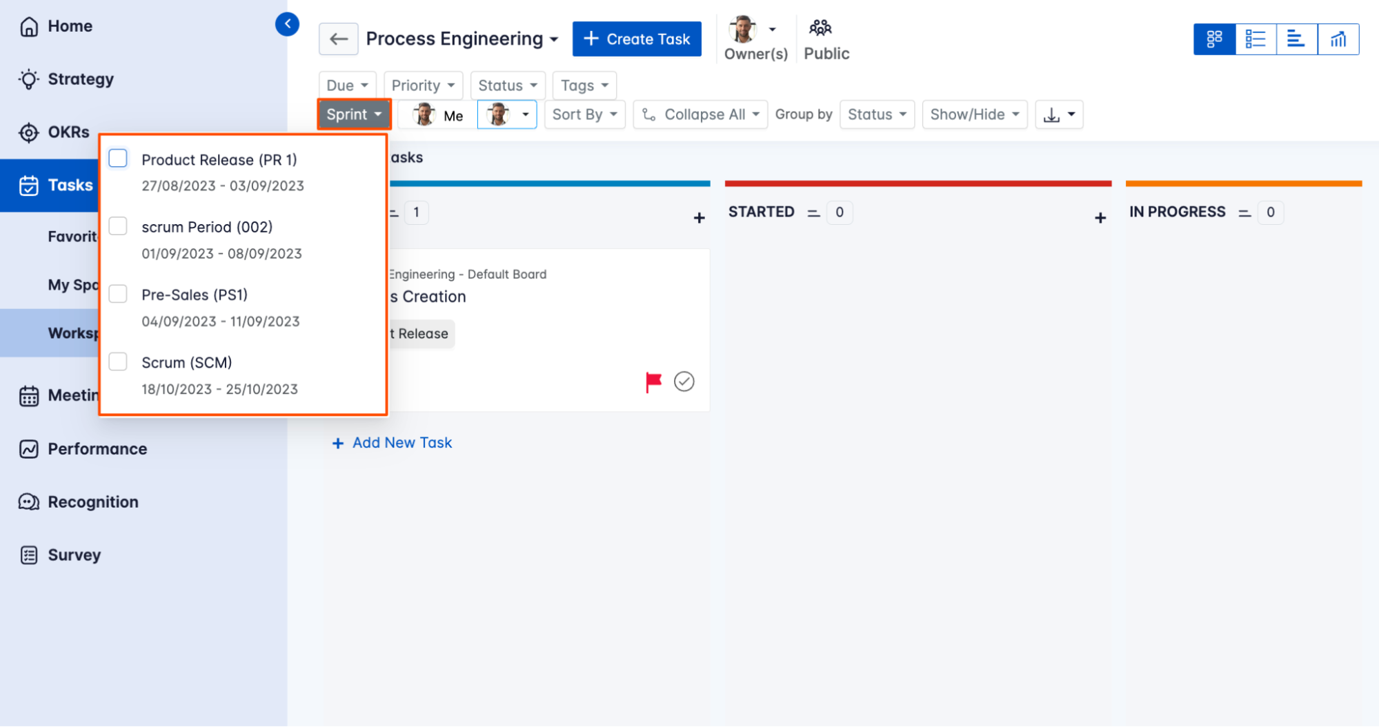
Task: Collapse the sidebar with the chevron button
Action: click(x=288, y=23)
